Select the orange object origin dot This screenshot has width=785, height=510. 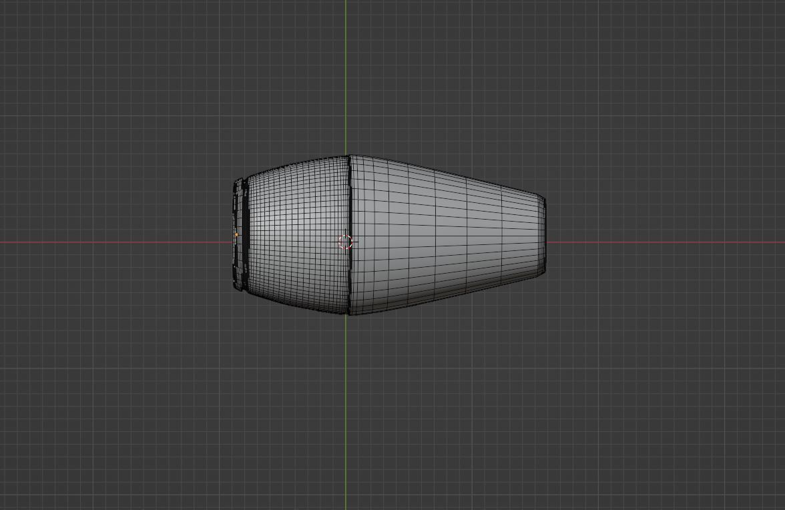point(236,234)
